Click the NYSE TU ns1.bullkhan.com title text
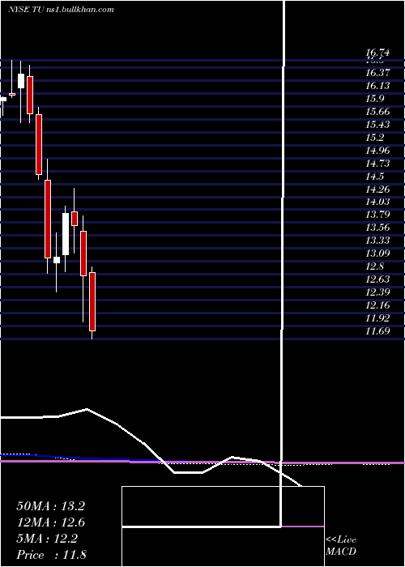This screenshot has width=405, height=567. (x=61, y=10)
